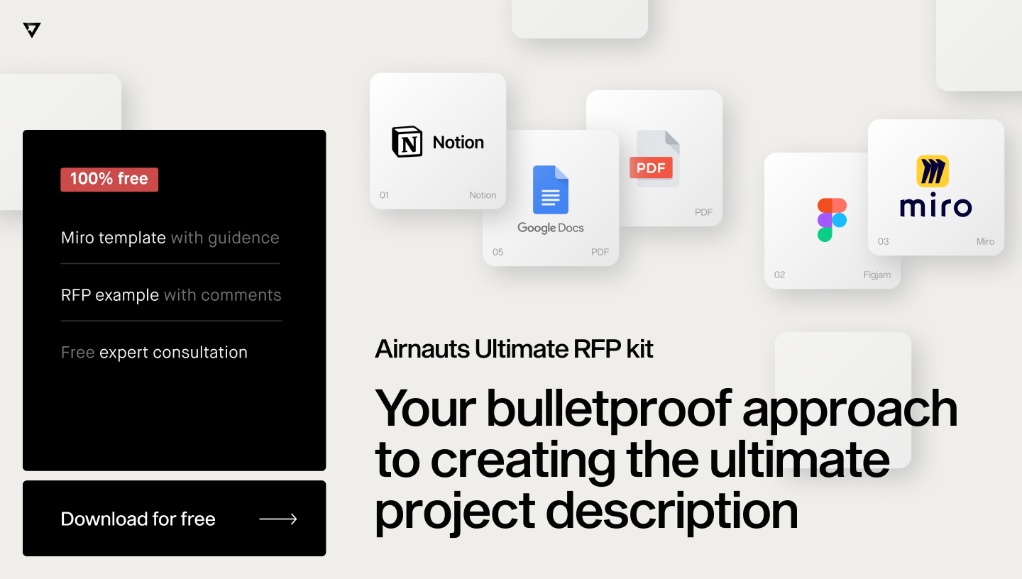Click the 'Airnauts Ultimate RFP kit' link

pos(514,349)
